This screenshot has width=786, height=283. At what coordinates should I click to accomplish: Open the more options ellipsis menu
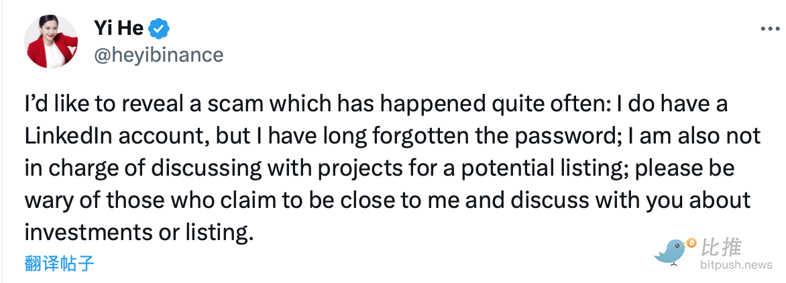(770, 29)
